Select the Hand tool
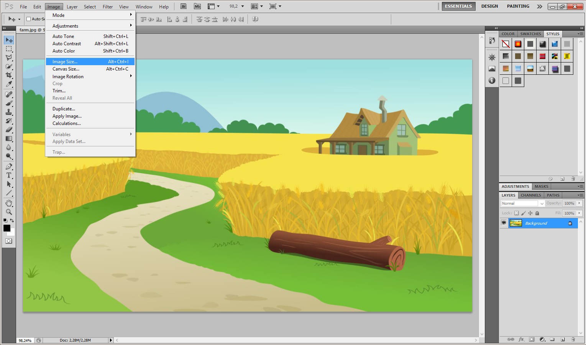Viewport: 586px width, 345px height. tap(9, 203)
